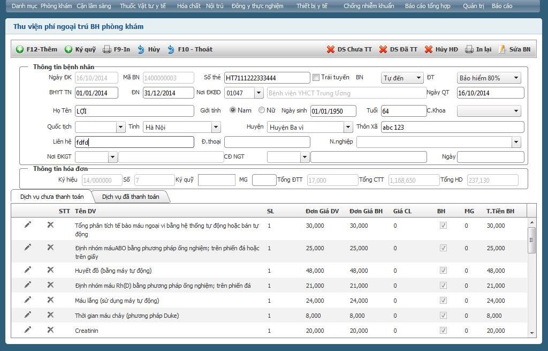This screenshot has width=548, height=351.
Task: Click the In lại printer icon
Action: [469, 49]
